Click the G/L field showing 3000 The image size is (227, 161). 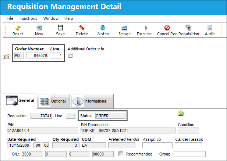tap(32, 154)
